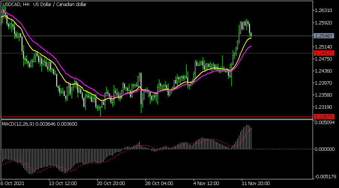This screenshot has width=339, height=188.
Task: Click the price scale value 1.23580
Action: click(x=324, y=95)
